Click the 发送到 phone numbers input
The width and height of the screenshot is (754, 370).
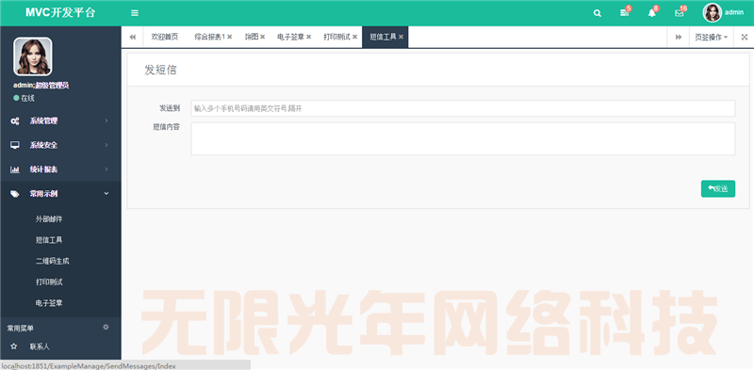463,108
